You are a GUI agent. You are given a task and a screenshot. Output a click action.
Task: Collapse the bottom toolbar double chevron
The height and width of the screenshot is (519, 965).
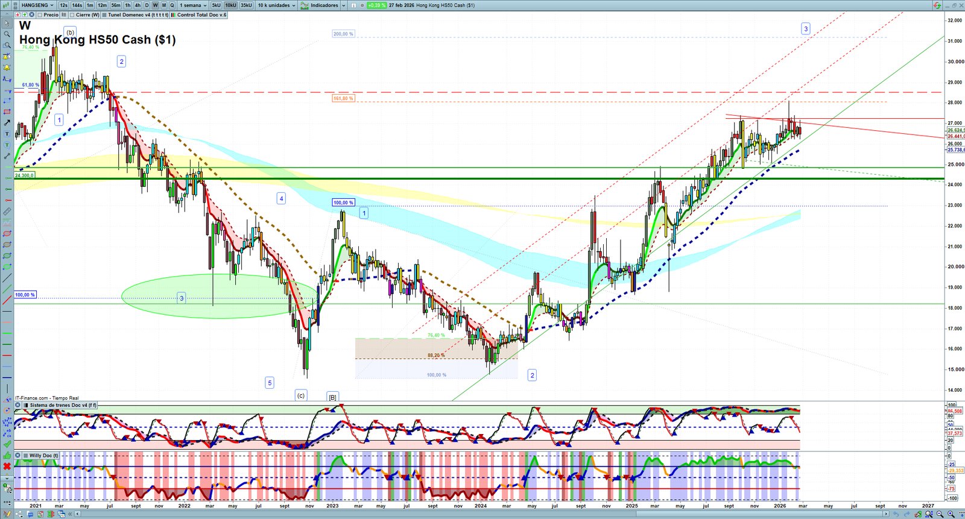point(70,514)
